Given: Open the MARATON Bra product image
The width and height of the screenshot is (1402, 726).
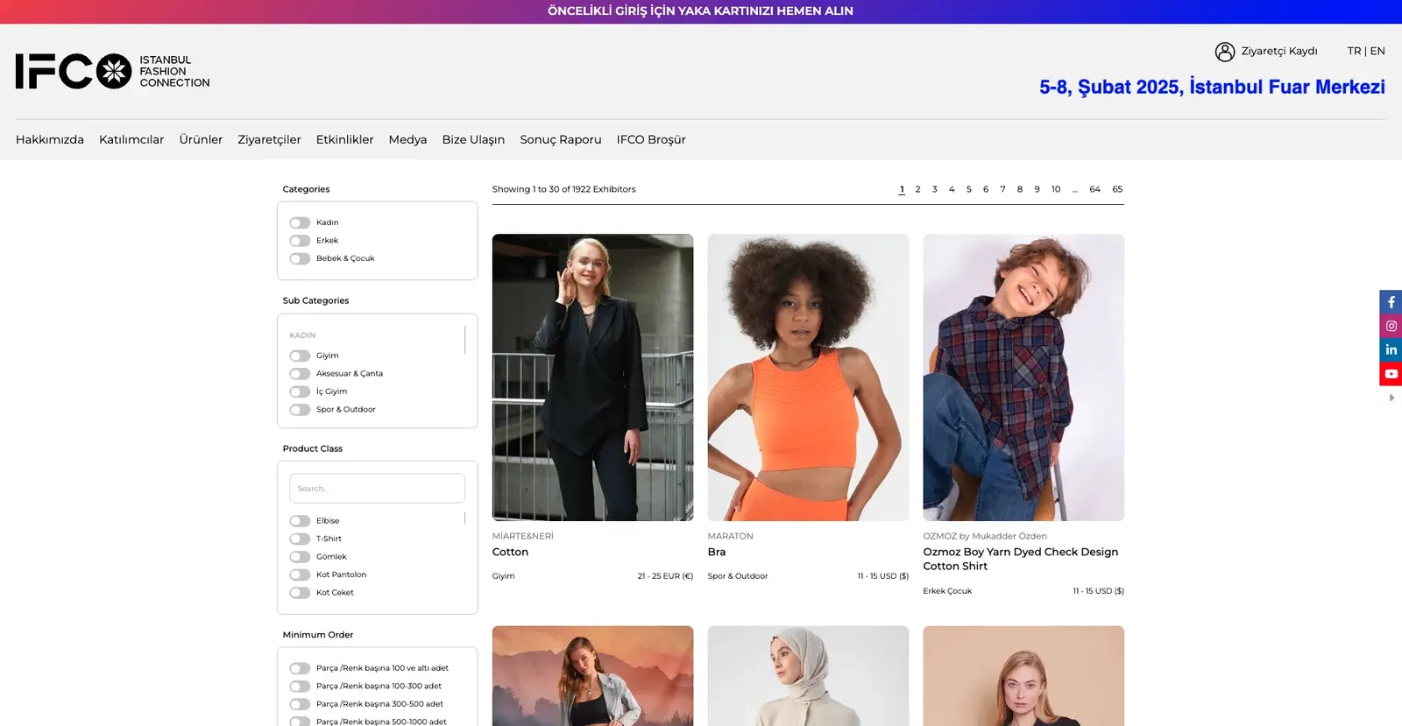Looking at the screenshot, I should 808,377.
